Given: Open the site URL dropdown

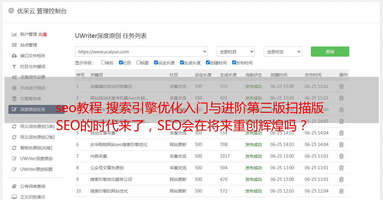Looking at the screenshot, I should click(141, 52).
